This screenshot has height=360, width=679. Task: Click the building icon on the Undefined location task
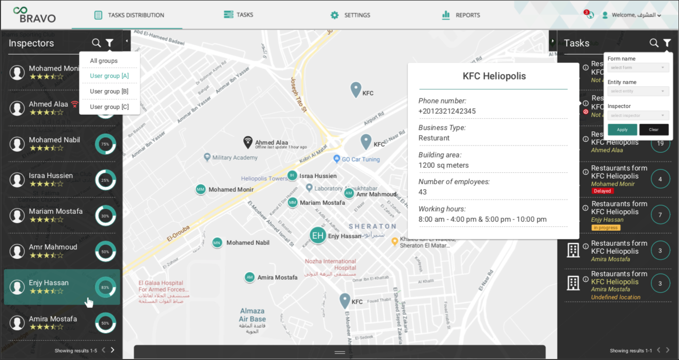click(x=573, y=282)
